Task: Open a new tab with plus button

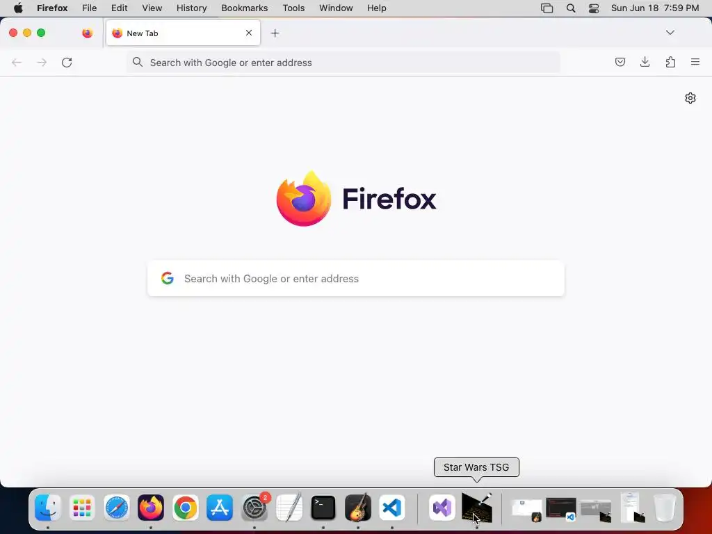Action: point(275,33)
